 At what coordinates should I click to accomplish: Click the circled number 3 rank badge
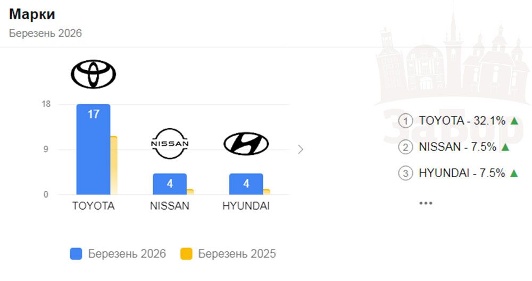coord(405,173)
